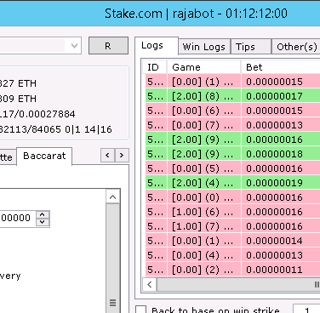Switch to the Logs tab

coord(157,46)
